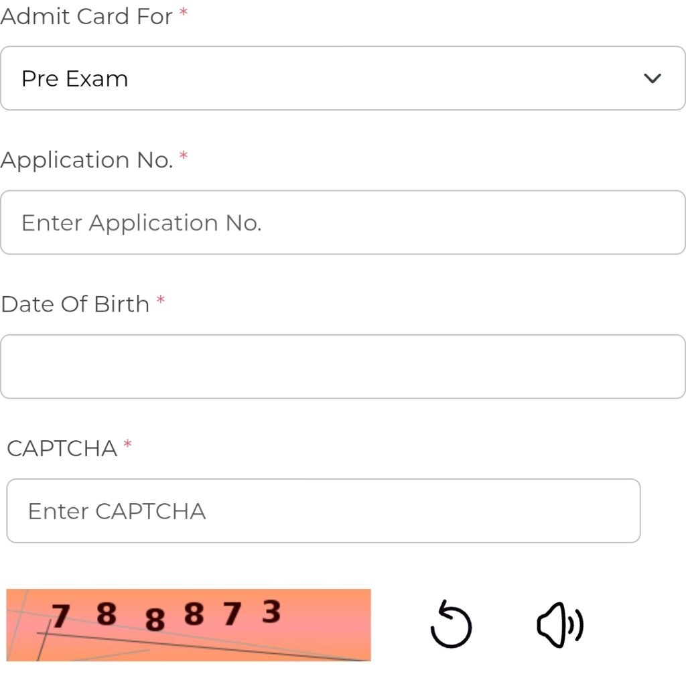Image resolution: width=686 pixels, height=676 pixels.
Task: Click the "CAPTCHA" label above the input
Action: [x=62, y=448]
